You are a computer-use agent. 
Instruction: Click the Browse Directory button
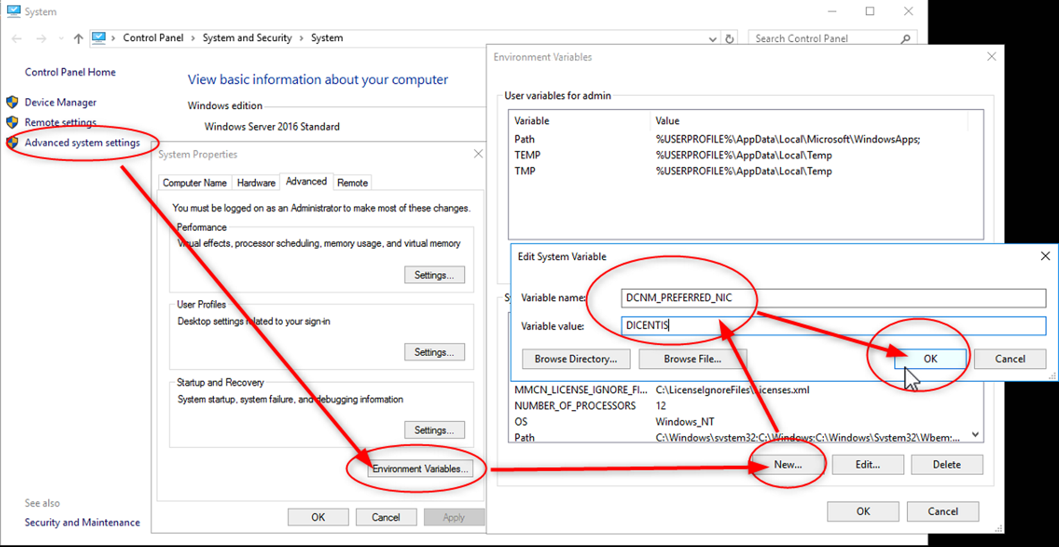(575, 359)
